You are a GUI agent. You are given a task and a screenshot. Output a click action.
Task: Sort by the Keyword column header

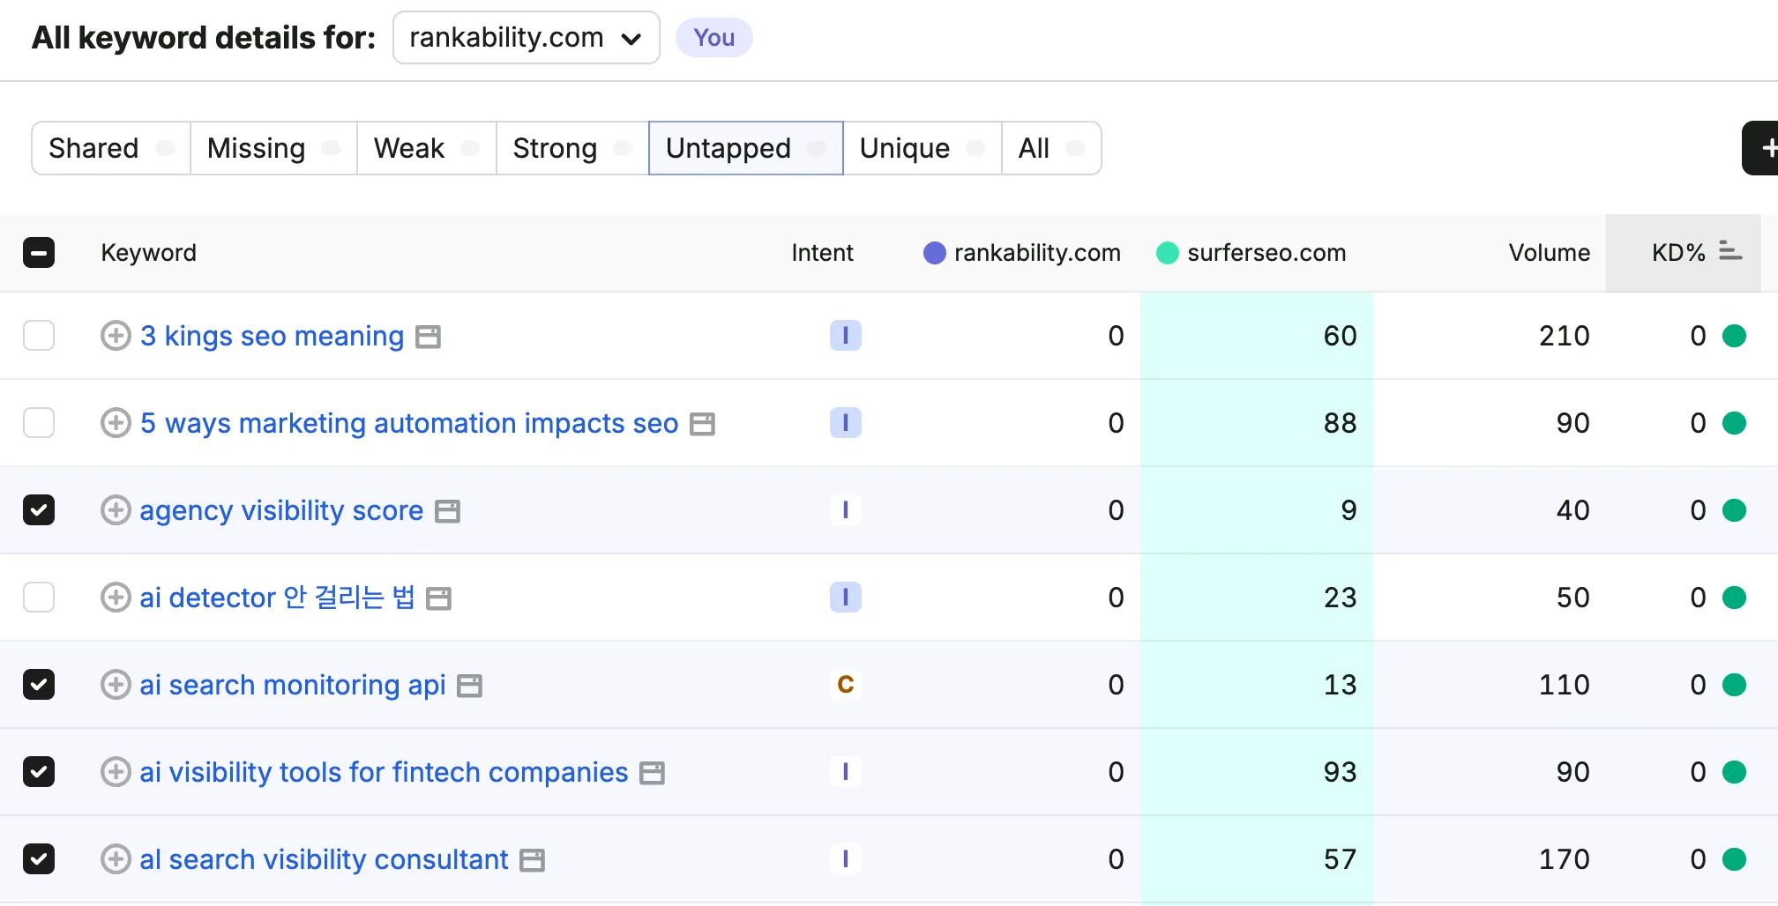pyautogui.click(x=148, y=253)
